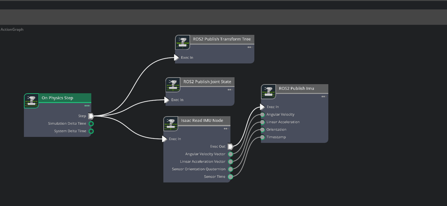Expand ROS2 Publish Imu node dots
This screenshot has width=447, height=206.
coord(324,96)
